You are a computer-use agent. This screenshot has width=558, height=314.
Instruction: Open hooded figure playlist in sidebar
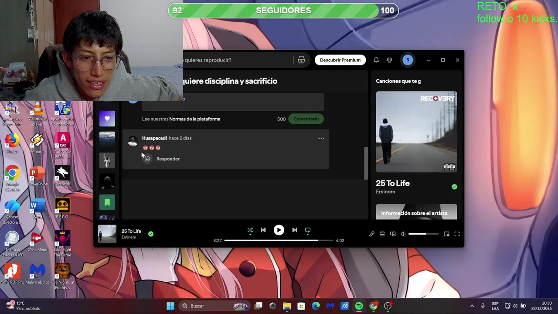point(107,181)
